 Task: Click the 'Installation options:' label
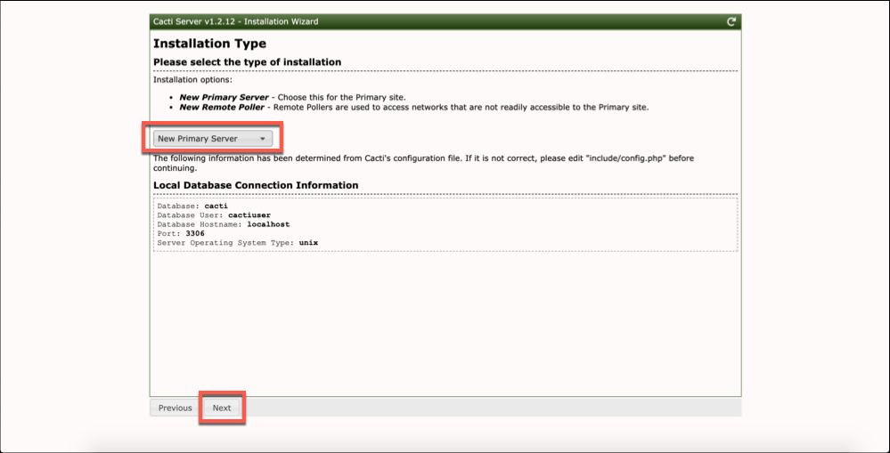(x=192, y=80)
